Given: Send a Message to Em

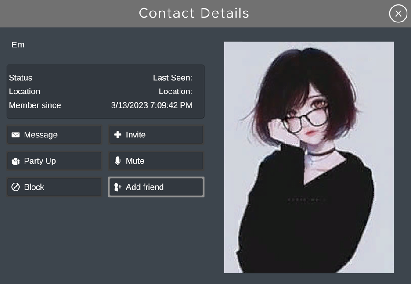Looking at the screenshot, I should pyautogui.click(x=54, y=135).
